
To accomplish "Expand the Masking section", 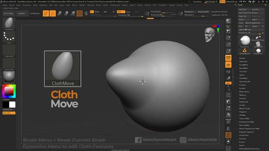I will click(x=243, y=95).
